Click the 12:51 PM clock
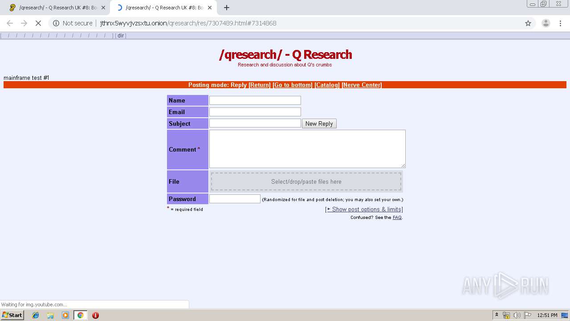 pos(547,315)
